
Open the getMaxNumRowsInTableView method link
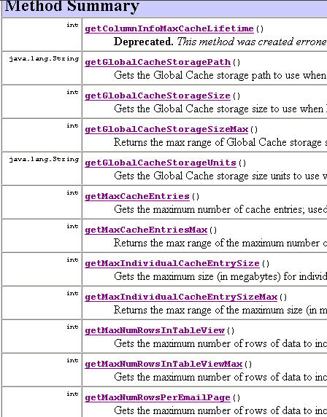coord(155,330)
